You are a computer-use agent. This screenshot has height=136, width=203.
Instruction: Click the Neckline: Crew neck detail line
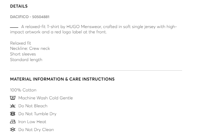(30, 49)
